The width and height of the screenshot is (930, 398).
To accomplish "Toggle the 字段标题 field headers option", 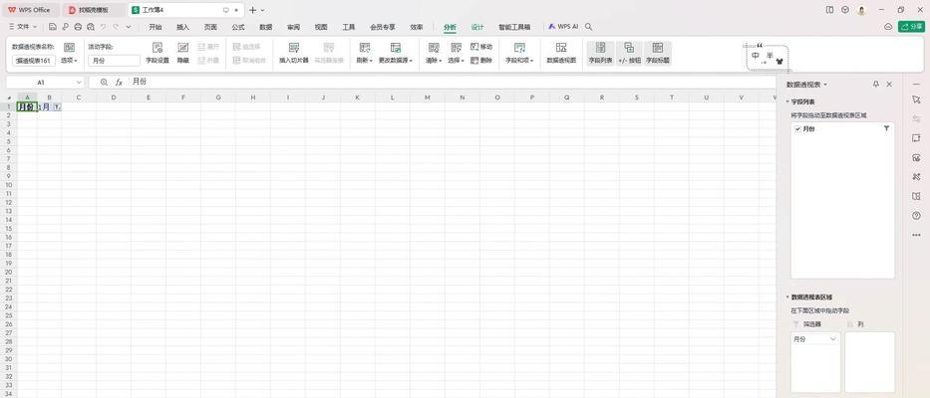I will (657, 53).
